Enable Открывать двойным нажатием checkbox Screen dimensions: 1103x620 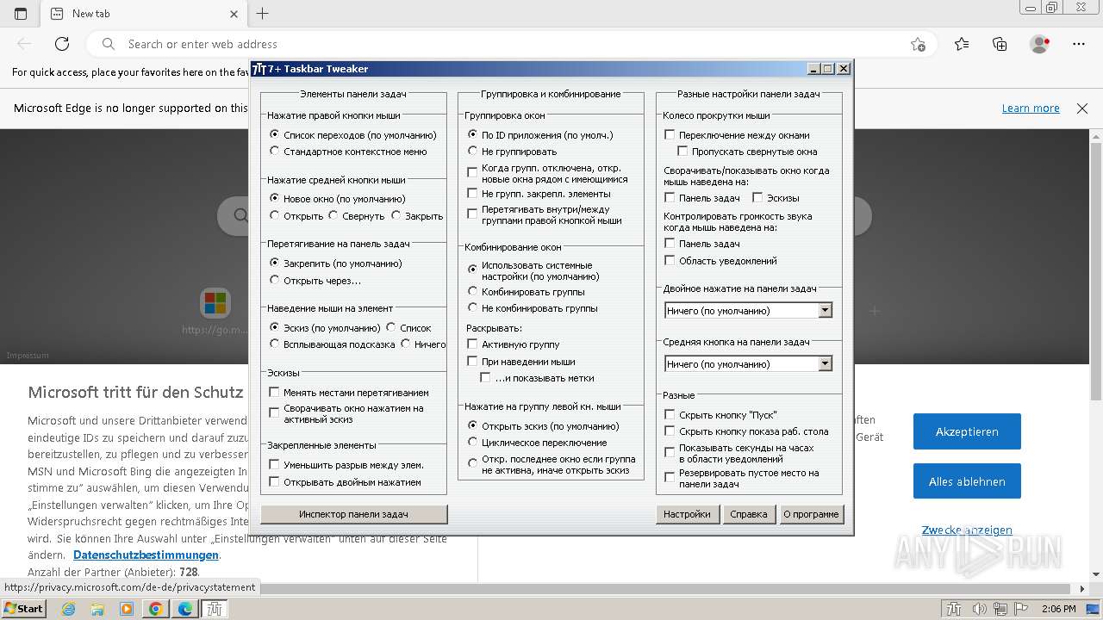coord(345,482)
